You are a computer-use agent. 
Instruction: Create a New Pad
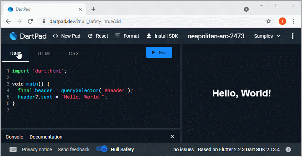tap(67, 36)
